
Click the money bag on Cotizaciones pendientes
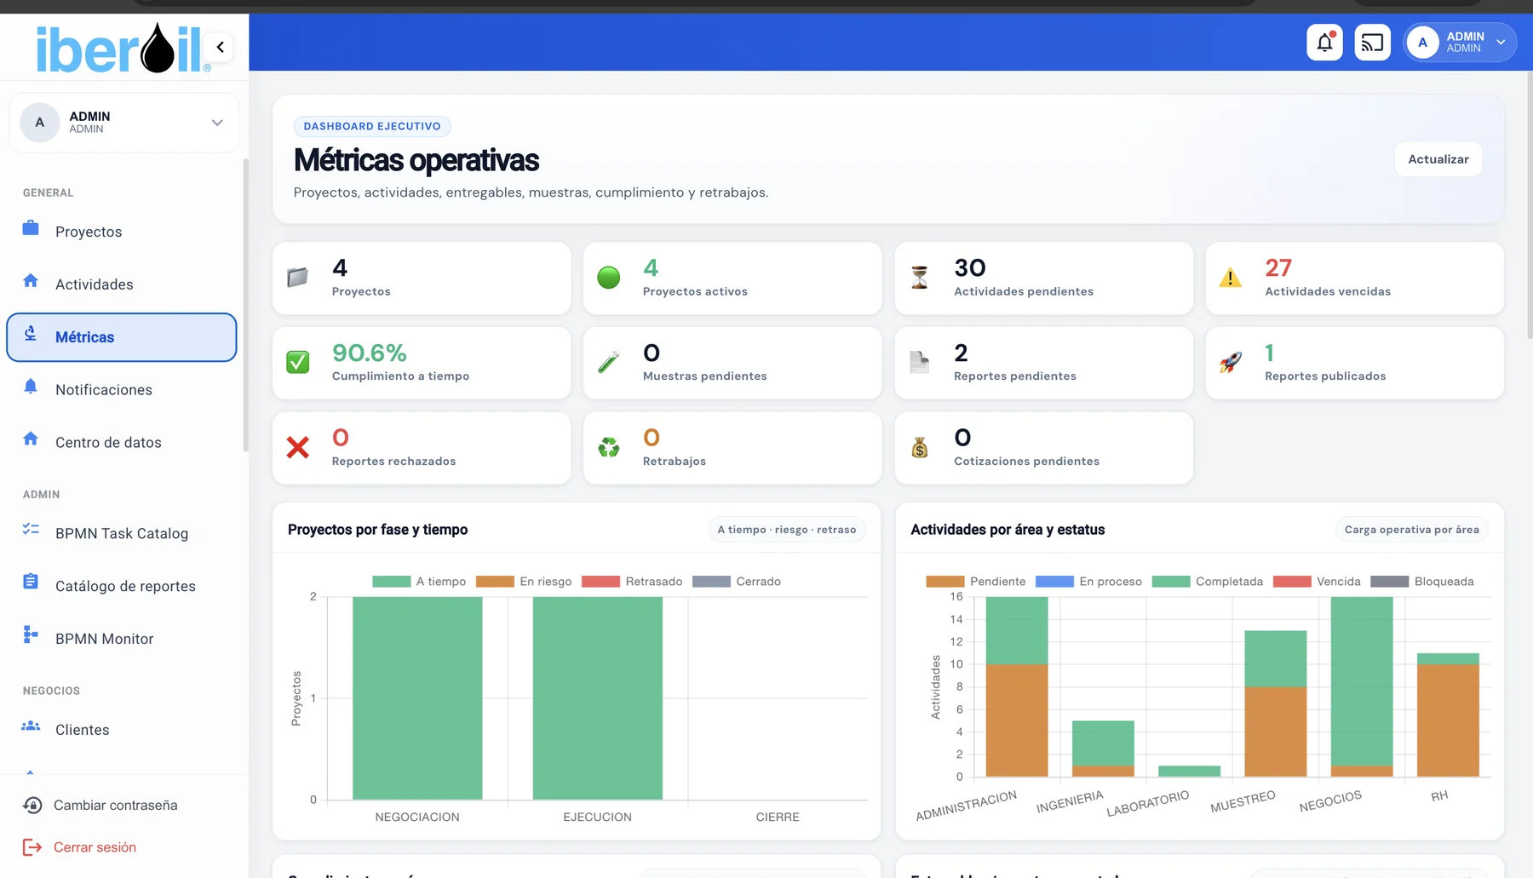tap(920, 448)
